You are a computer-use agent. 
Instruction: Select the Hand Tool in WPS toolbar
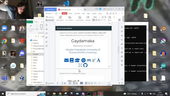point(50,17)
